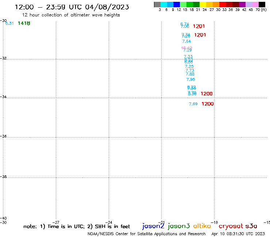Screen dimensions: 270x237
Task: Select the orange swatch in the color scale
Action: [216, 4]
